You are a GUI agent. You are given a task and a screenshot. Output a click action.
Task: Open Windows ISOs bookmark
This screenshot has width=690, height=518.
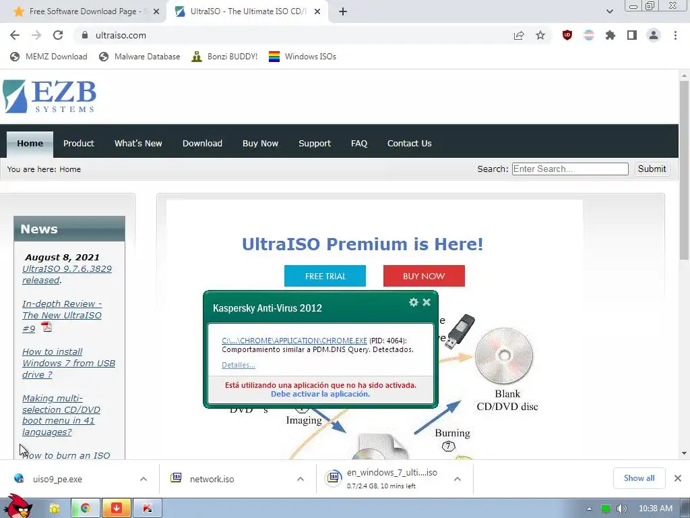pyautogui.click(x=303, y=57)
